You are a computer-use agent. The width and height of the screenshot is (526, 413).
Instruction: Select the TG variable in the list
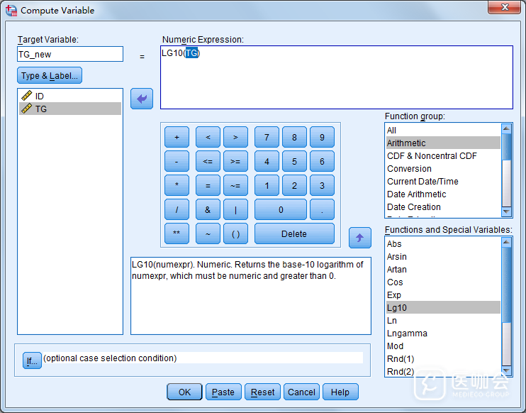pyautogui.click(x=41, y=109)
